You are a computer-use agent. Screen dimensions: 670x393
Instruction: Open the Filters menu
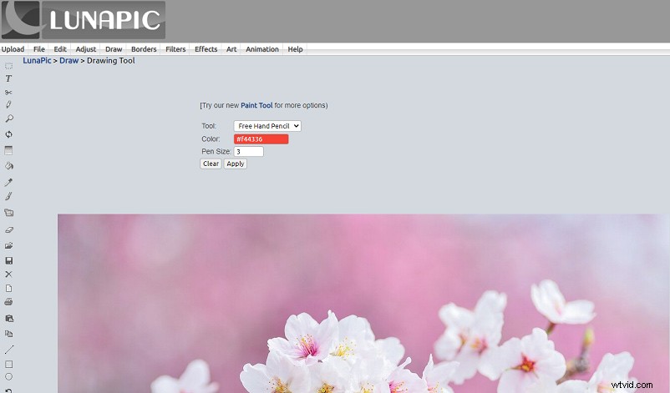pos(175,49)
